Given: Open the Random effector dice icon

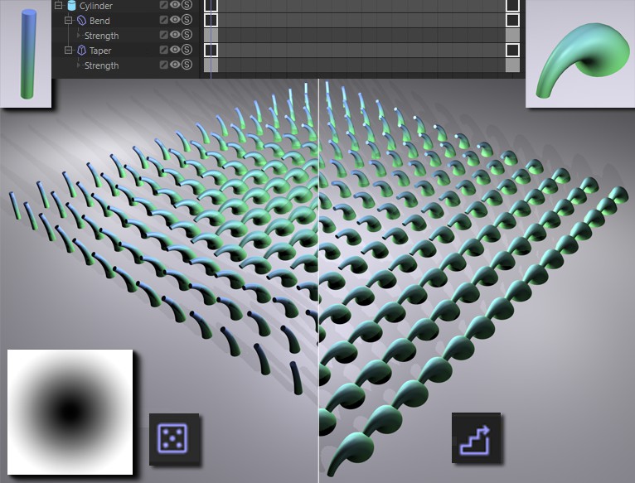Looking at the screenshot, I should click(174, 439).
